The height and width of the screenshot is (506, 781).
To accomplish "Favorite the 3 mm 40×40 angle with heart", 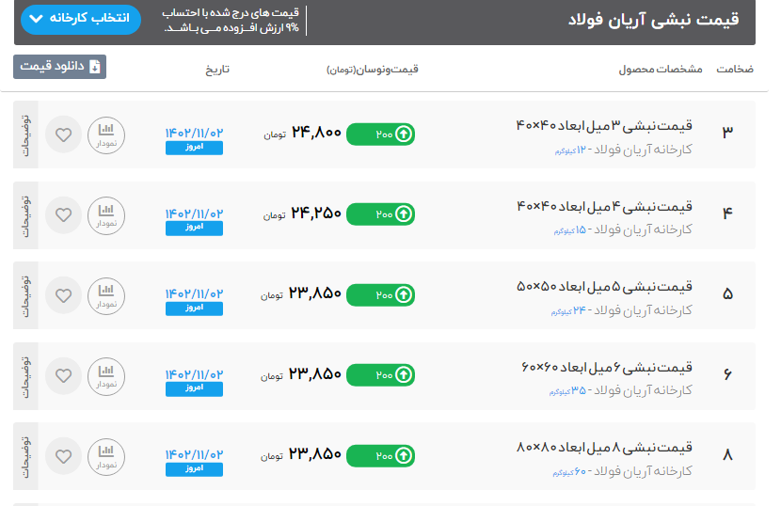I will [x=63, y=134].
